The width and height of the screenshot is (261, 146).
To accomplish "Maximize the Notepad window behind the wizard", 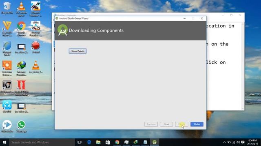I will click(231, 15).
